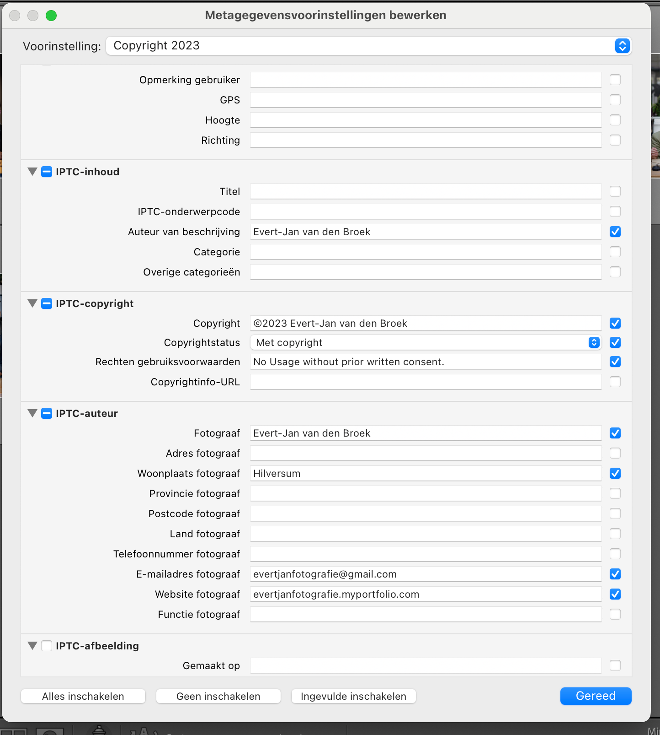
Task: Open the Voorinstelling preset dropdown
Action: pos(368,46)
